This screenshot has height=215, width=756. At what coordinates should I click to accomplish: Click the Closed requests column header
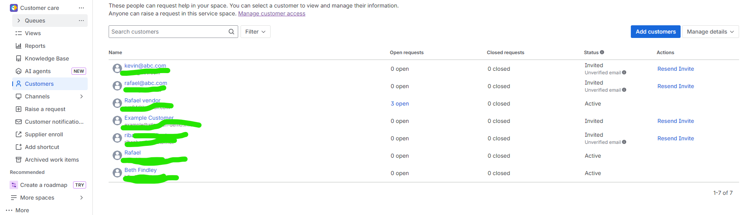[x=505, y=52]
